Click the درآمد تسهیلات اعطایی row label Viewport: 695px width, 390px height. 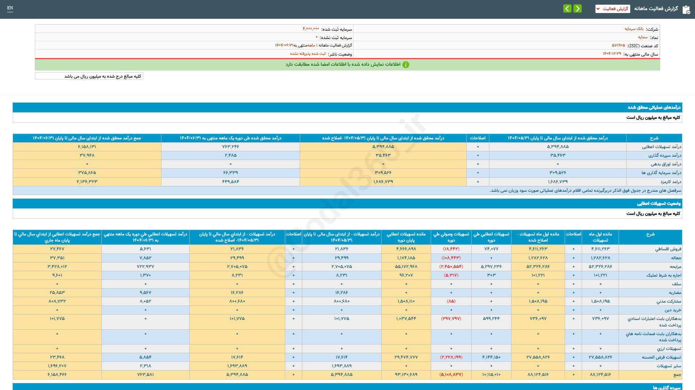(661, 147)
